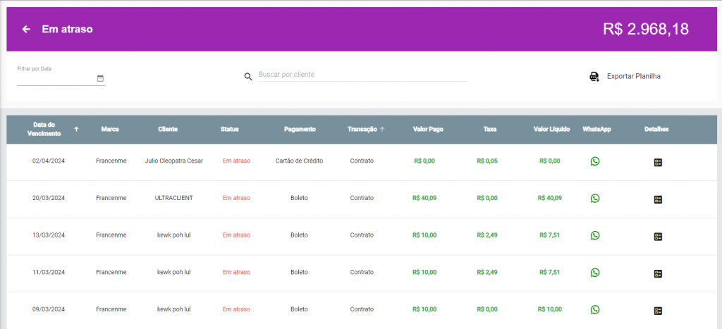The height and width of the screenshot is (329, 722).
Task: View details of the 11/03/2024 row
Action: (x=658, y=274)
